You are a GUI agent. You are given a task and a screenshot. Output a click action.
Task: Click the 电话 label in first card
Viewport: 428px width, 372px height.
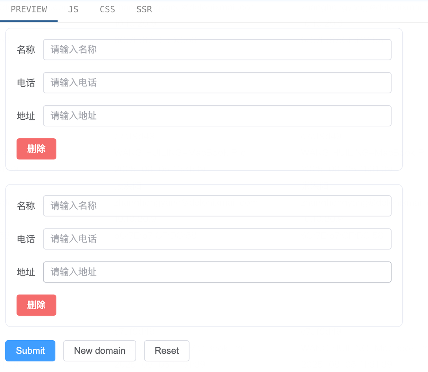point(26,83)
